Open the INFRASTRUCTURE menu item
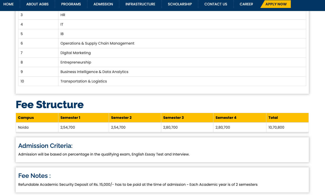Image resolution: width=325 pixels, height=195 pixels. pos(140,4)
